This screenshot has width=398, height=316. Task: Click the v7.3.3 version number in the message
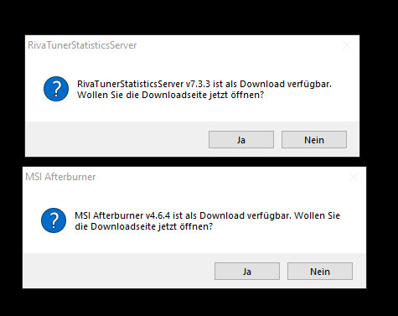[x=198, y=84]
